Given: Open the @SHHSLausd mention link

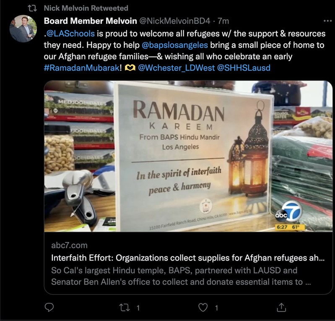Looking at the screenshot, I should point(244,68).
